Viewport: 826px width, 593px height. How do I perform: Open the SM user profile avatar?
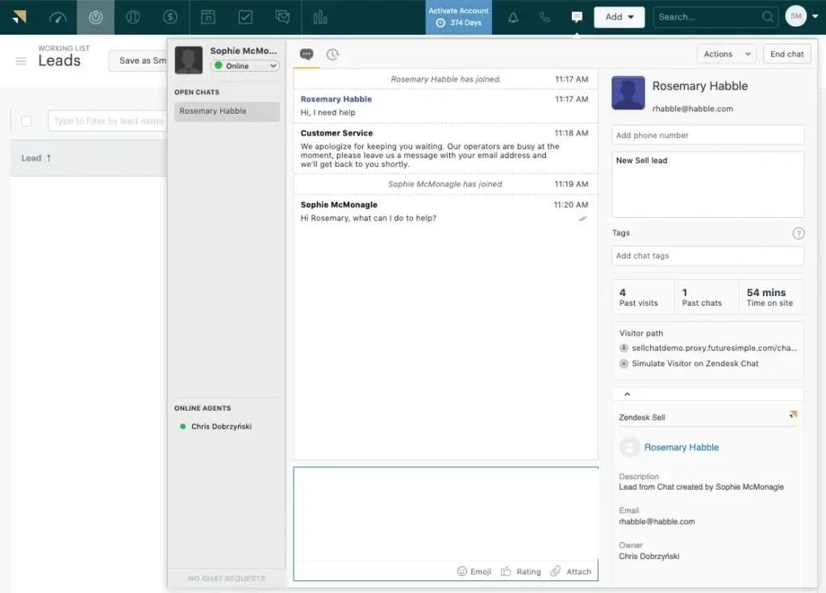click(796, 16)
